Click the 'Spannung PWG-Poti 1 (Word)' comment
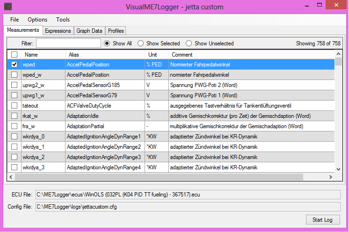Screen dimensions: 349x232 pos(204,95)
